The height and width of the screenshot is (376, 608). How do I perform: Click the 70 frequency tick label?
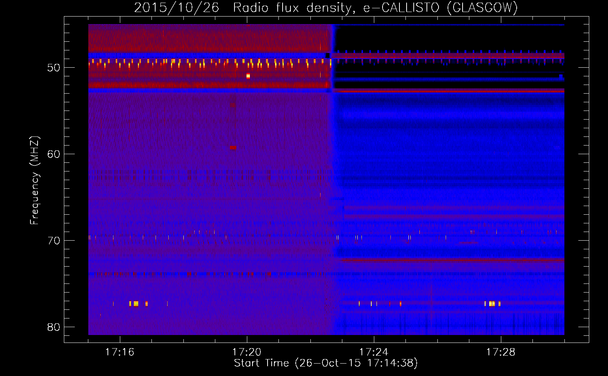[54, 241]
